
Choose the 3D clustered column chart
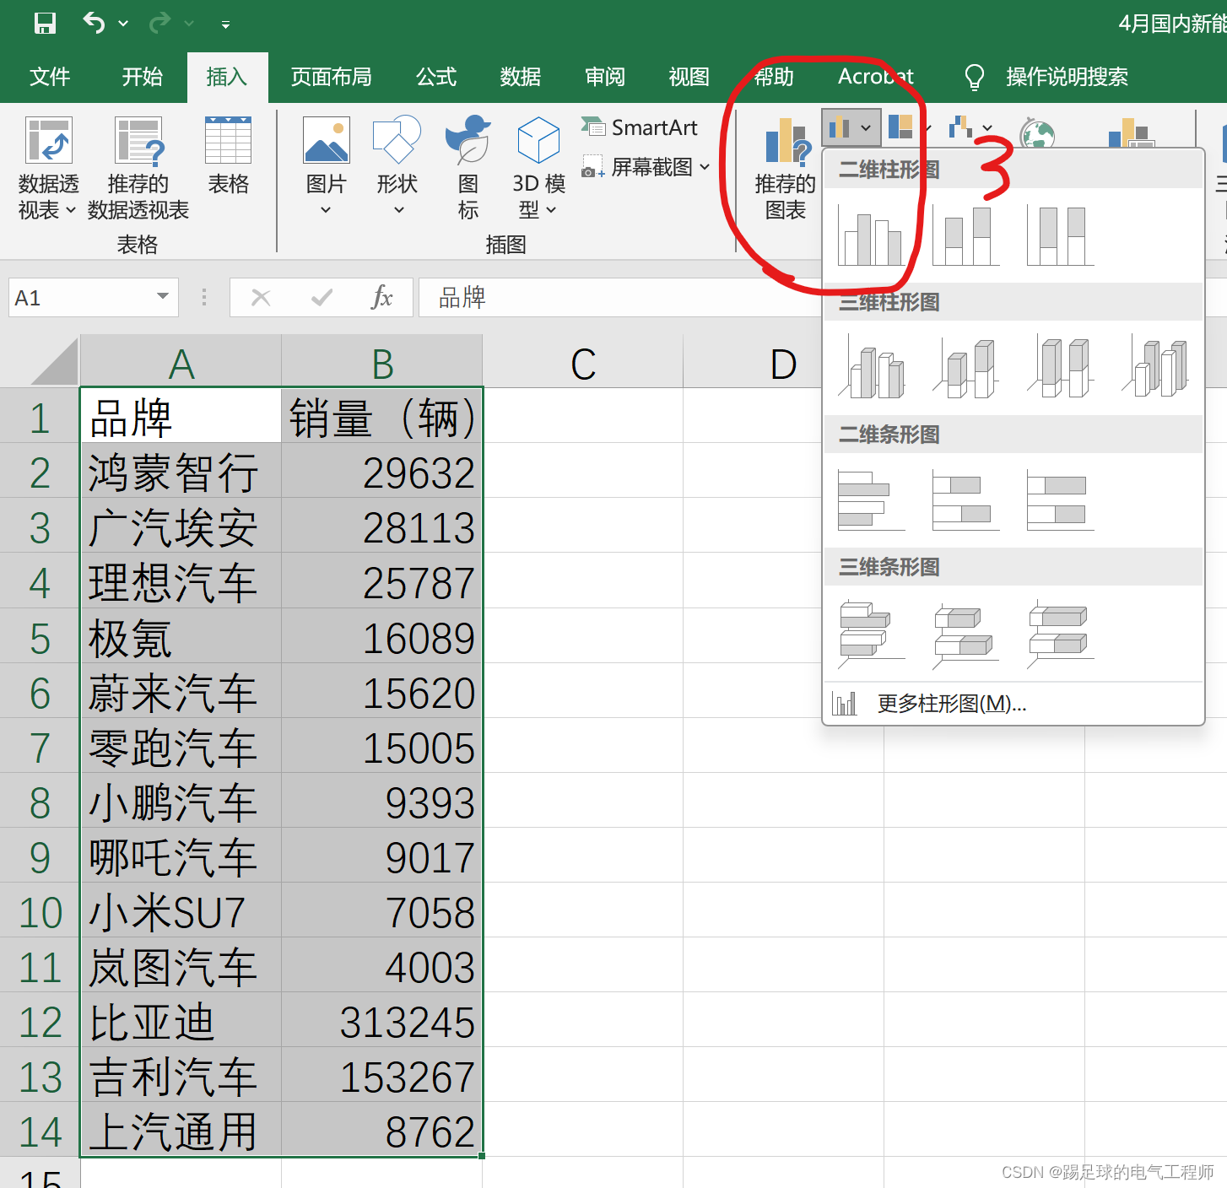point(872,367)
